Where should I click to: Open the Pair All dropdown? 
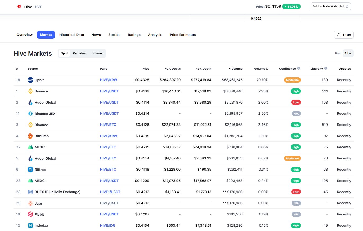(348, 53)
